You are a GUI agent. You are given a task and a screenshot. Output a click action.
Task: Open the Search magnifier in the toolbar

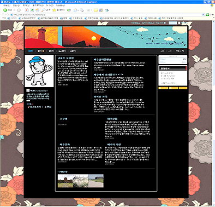(x=43, y=10)
